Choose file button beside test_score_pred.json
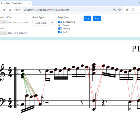This screenshot has height=140, width=140. click(4, 22)
